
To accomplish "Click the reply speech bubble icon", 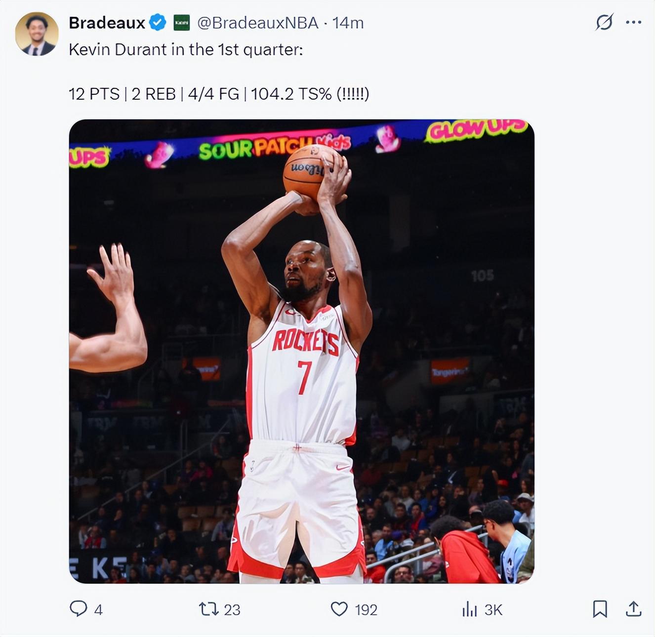I will 78,609.
